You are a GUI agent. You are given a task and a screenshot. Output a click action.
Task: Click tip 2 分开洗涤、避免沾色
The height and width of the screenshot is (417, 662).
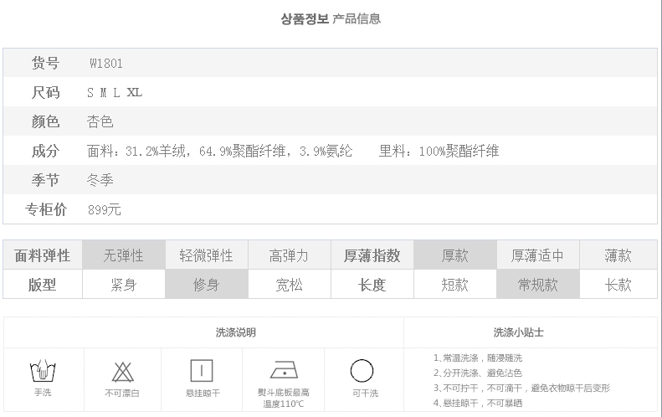tap(478, 373)
